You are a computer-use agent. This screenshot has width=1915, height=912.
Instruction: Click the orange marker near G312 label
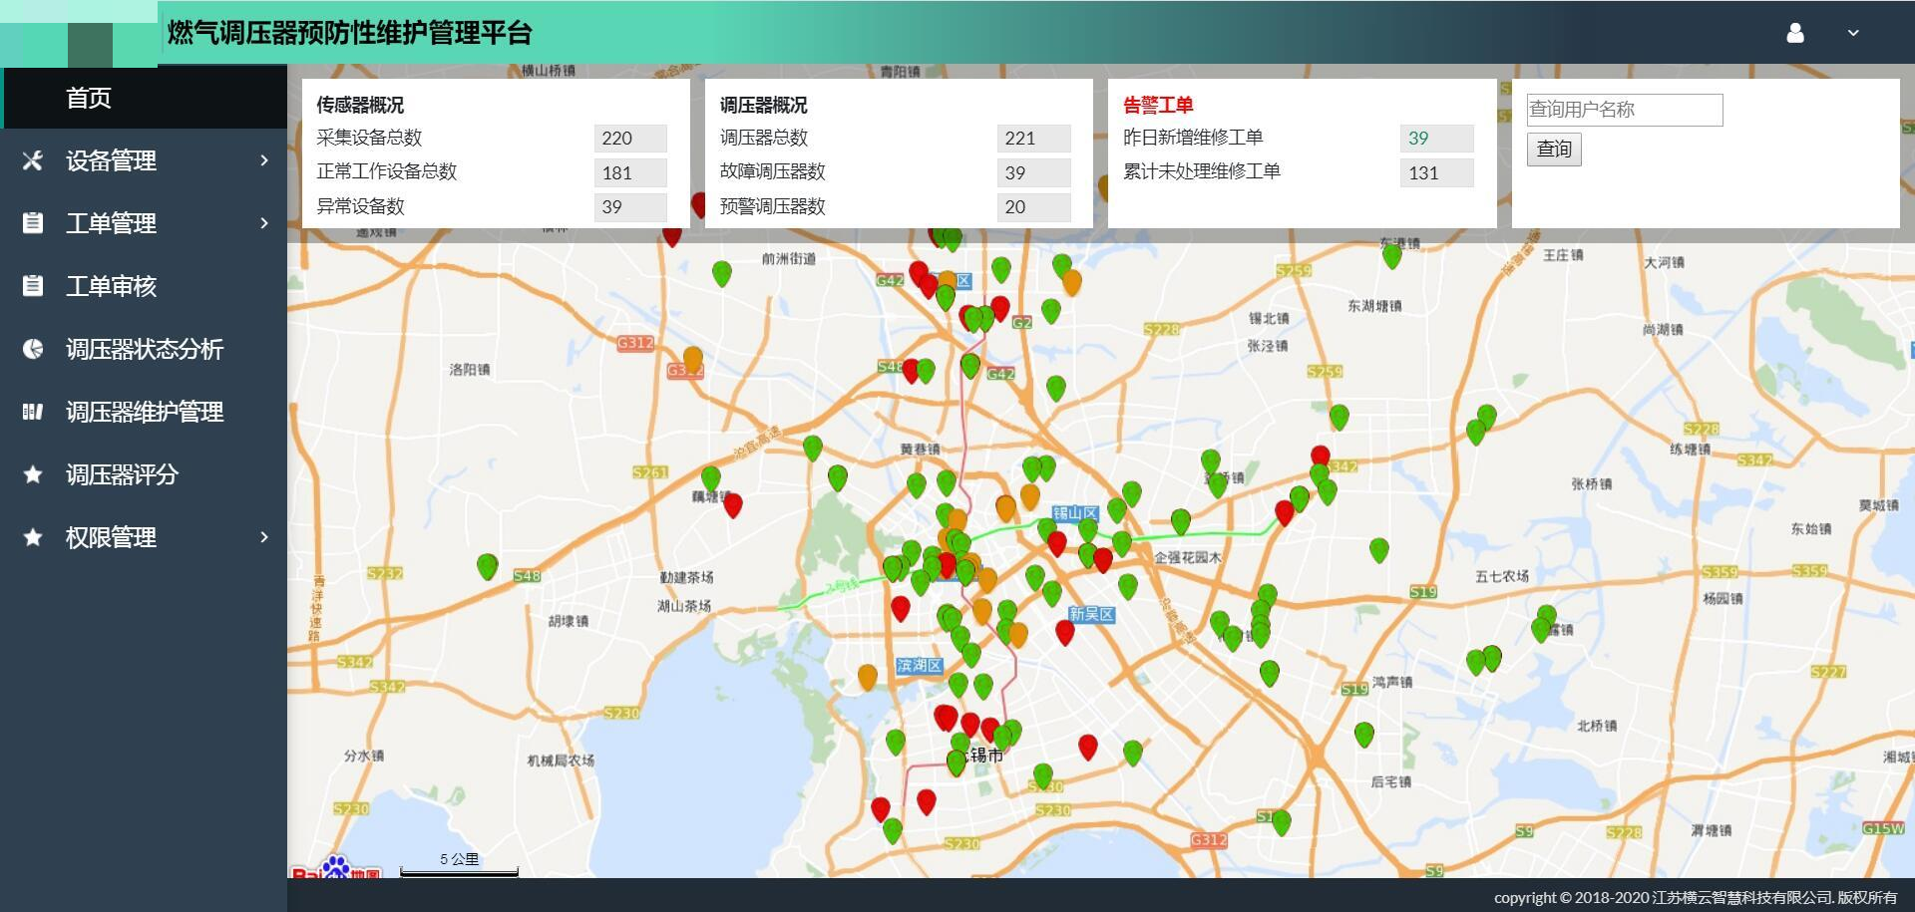pos(693,360)
